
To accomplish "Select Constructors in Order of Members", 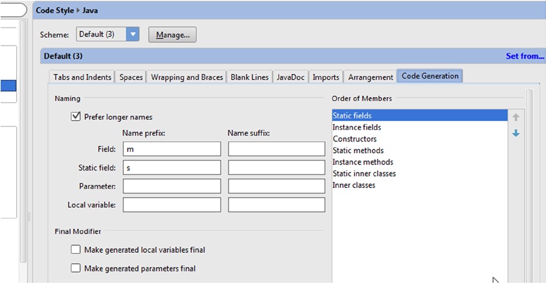I will (x=355, y=139).
